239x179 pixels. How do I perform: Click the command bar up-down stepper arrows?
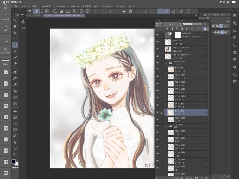(41, 11)
